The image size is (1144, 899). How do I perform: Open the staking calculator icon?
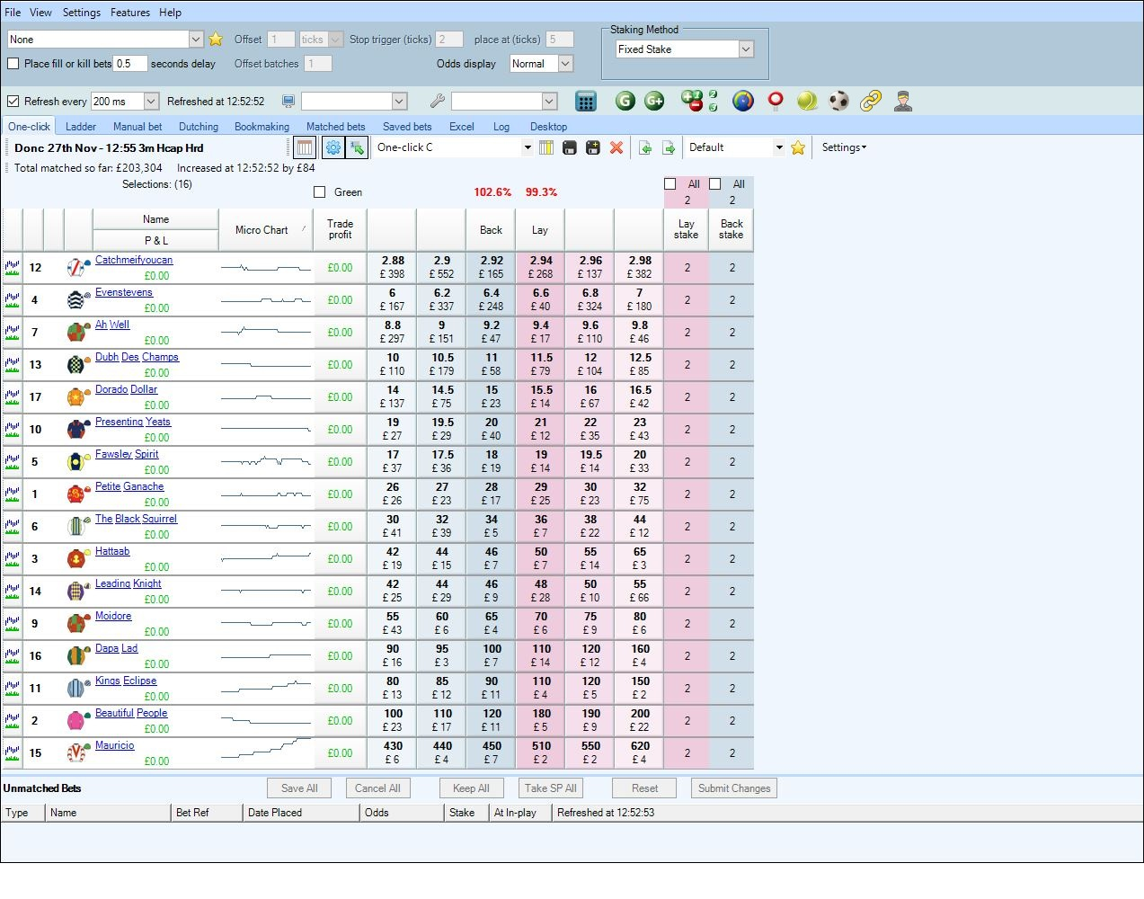tap(587, 101)
